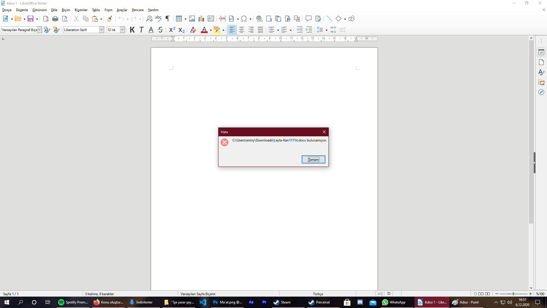Open sidebar Navigator compass icon
This screenshot has height=308, width=547.
point(541,92)
